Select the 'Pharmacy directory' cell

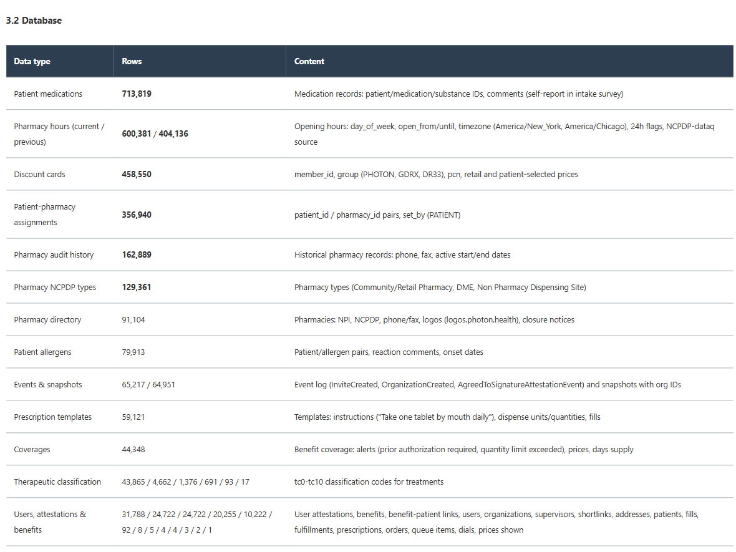click(47, 319)
